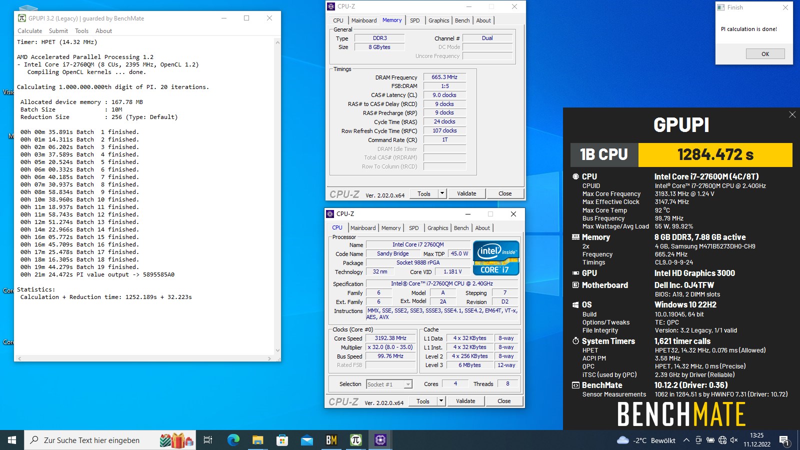Switch to CPU-Z taskbar icon
800x450 pixels.
point(380,440)
